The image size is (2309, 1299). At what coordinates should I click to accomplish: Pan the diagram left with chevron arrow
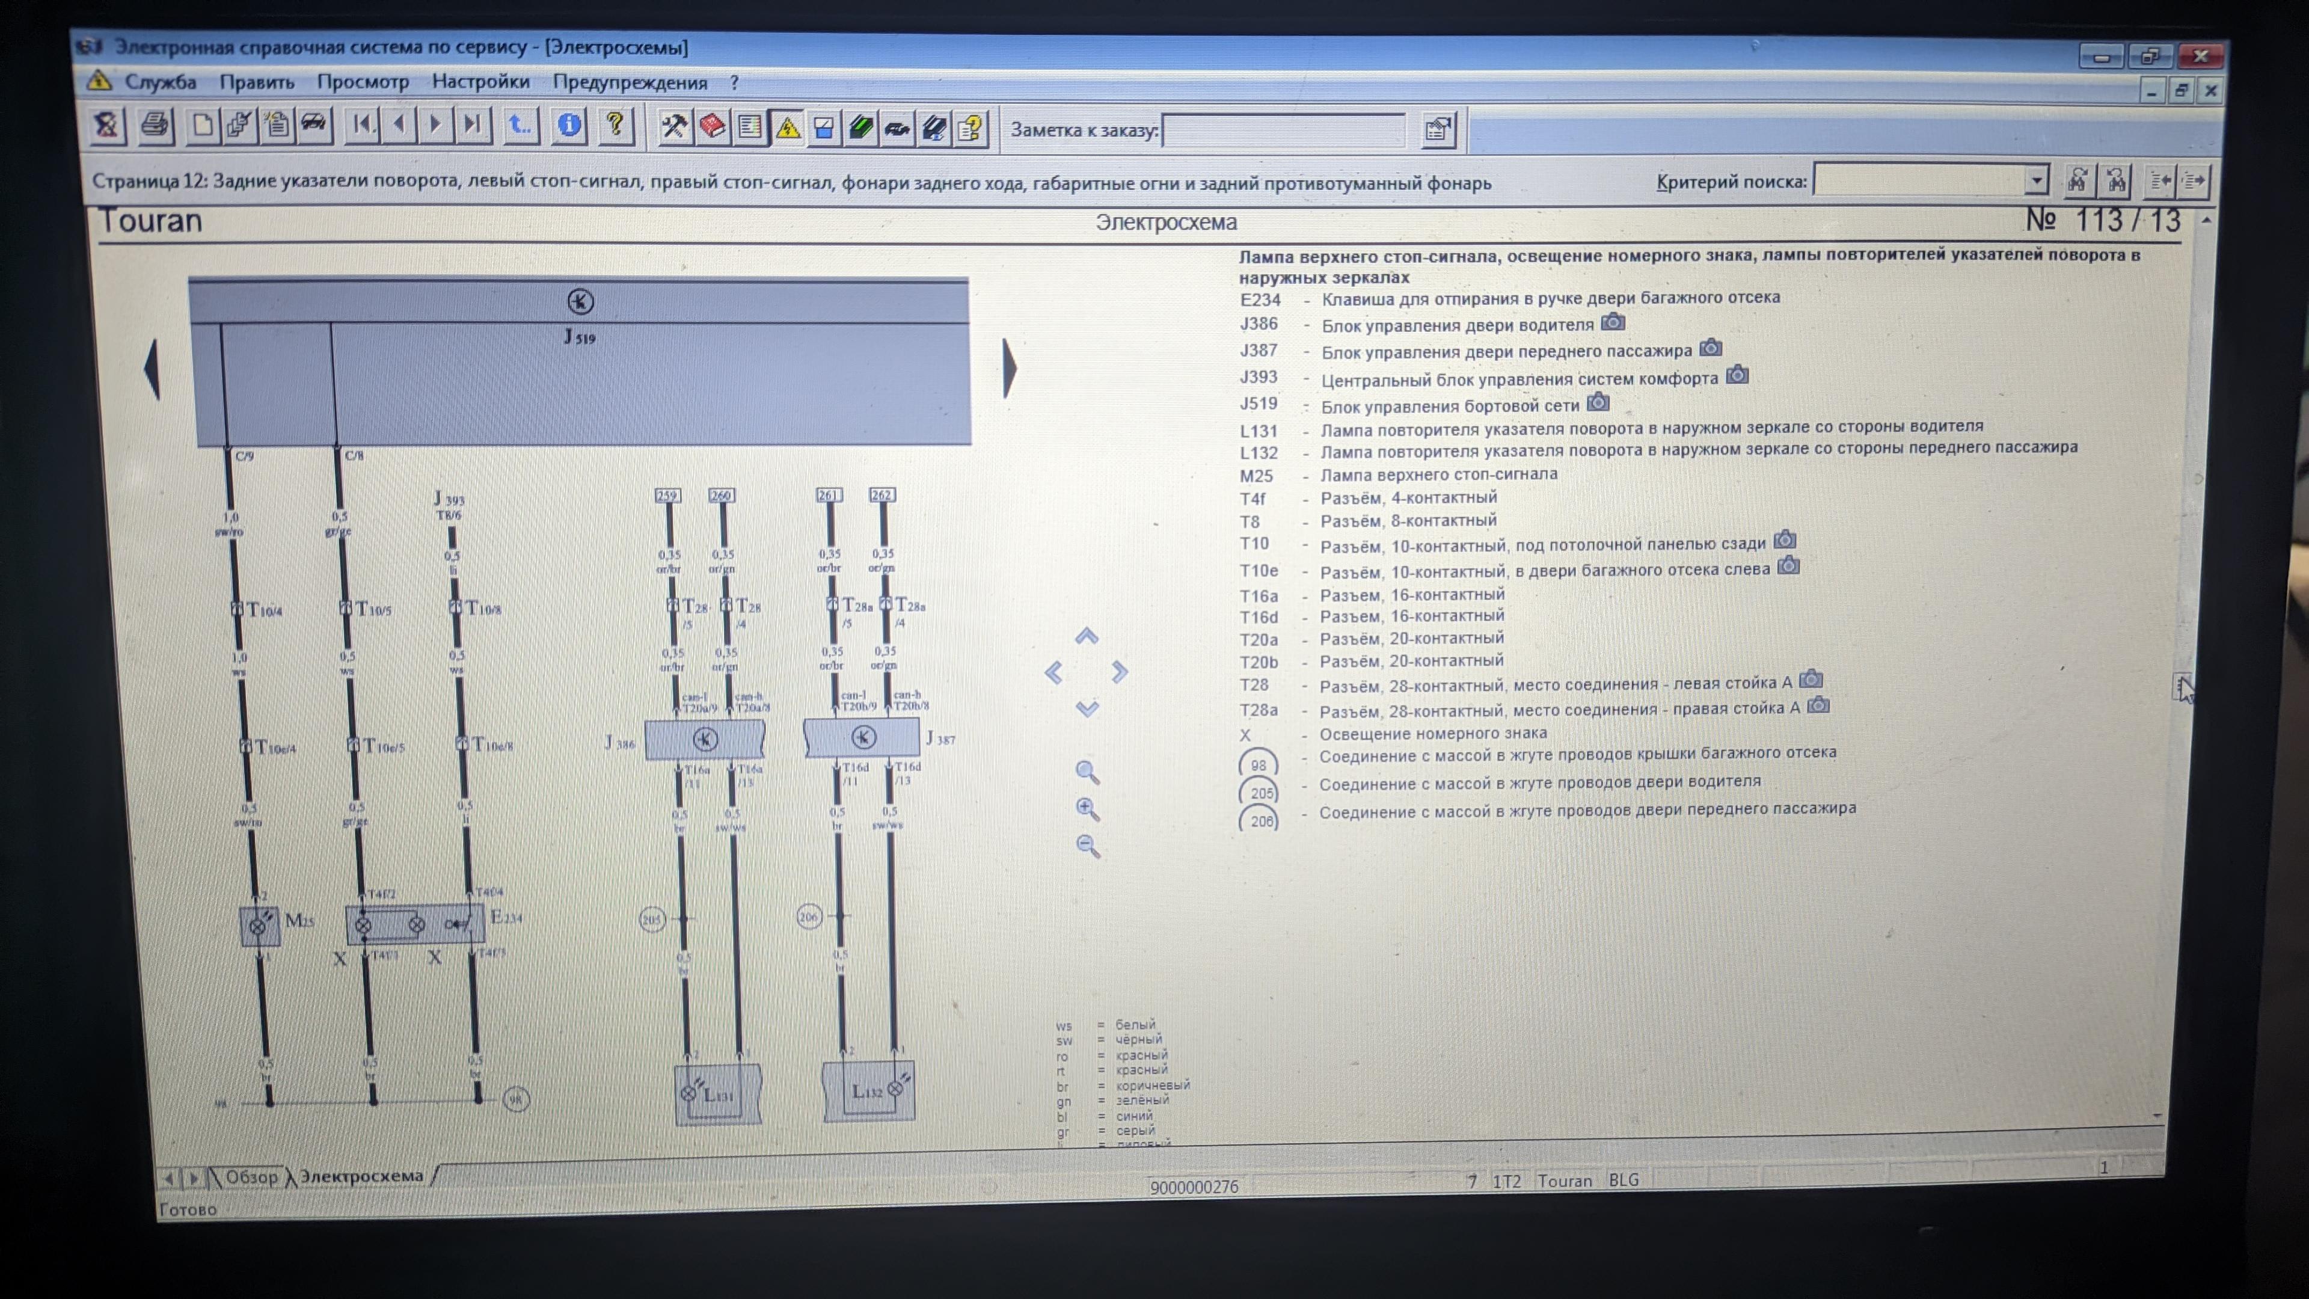(1054, 672)
